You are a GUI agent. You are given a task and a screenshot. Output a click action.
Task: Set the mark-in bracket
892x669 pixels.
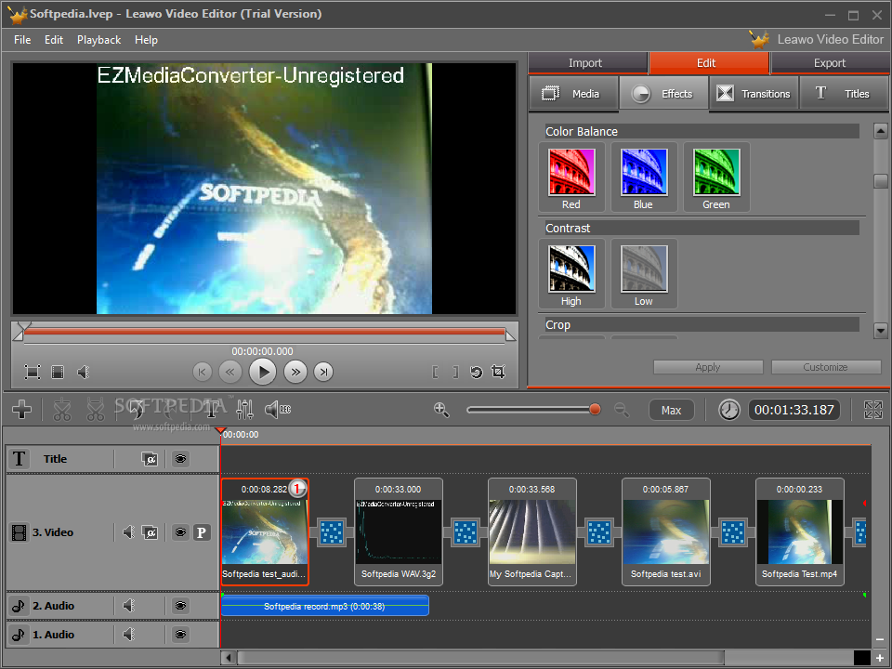pos(435,372)
